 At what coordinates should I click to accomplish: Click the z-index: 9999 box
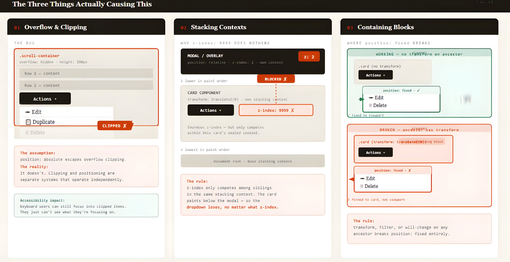pos(276,110)
